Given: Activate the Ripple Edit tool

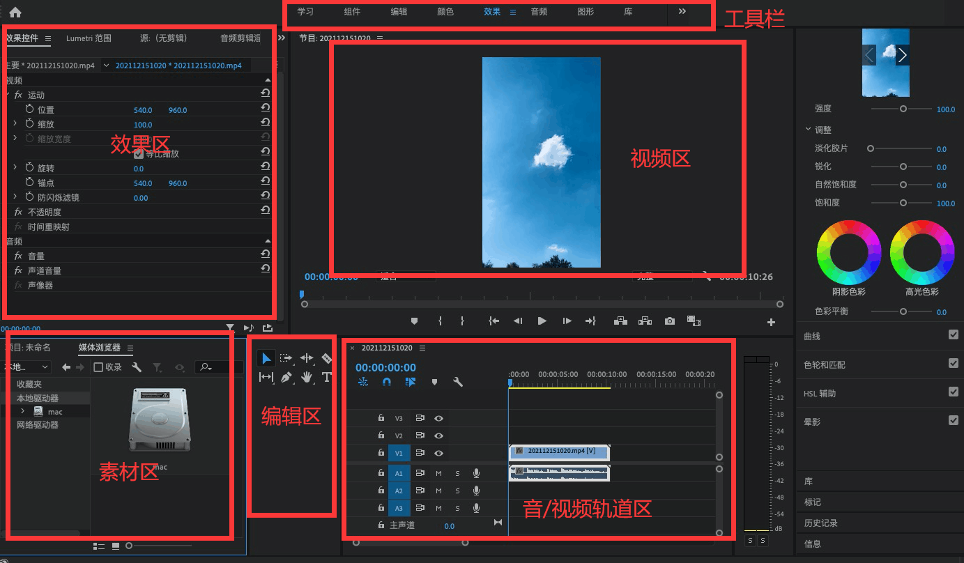Looking at the screenshot, I should click(x=307, y=358).
